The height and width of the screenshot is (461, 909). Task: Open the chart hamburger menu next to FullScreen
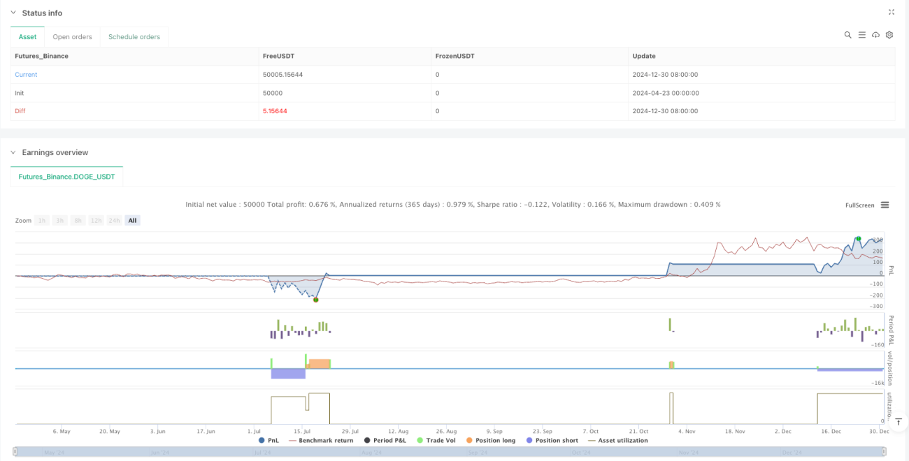coord(885,205)
